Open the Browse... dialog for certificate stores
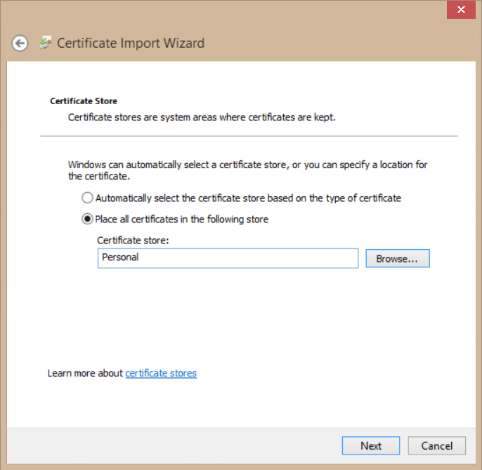The width and height of the screenshot is (482, 470). (x=397, y=259)
